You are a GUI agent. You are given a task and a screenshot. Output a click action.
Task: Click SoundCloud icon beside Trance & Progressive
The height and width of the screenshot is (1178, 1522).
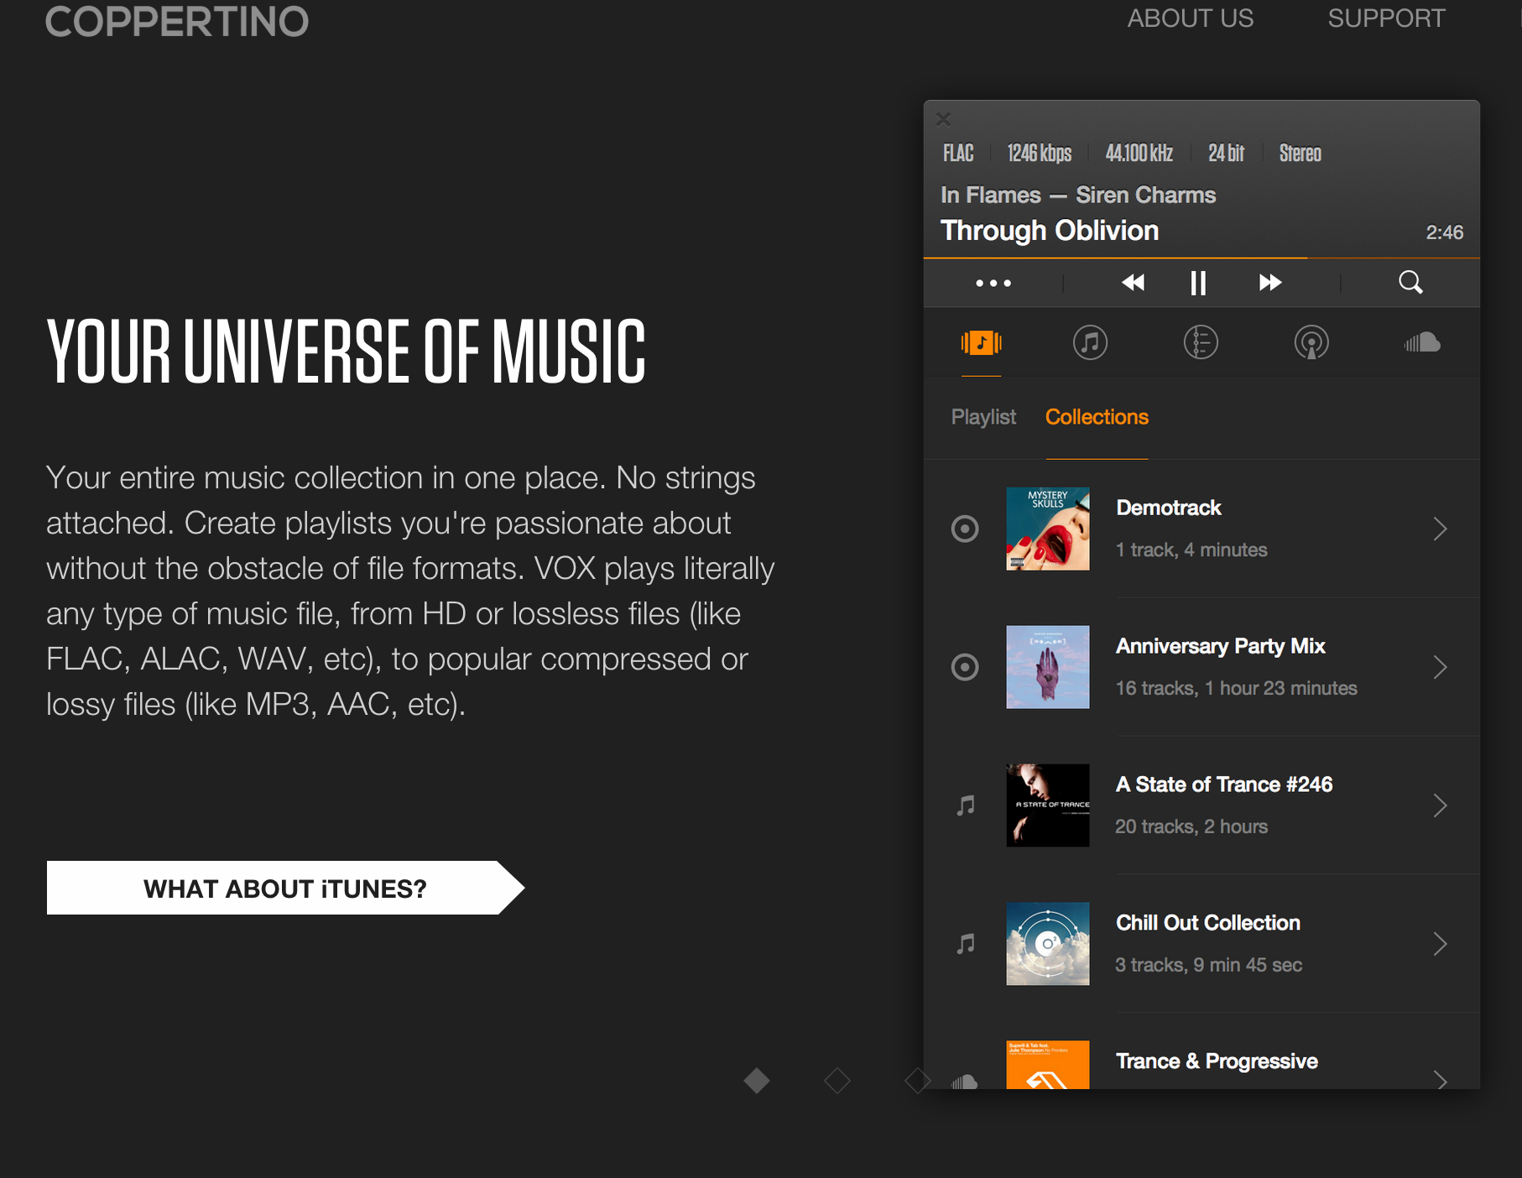tap(965, 1082)
